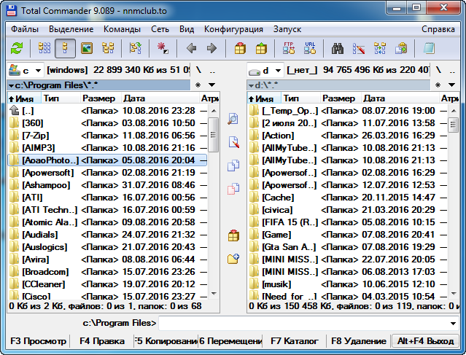Image resolution: width=466 pixels, height=355 pixels.
Task: Sort right panel by Размер column header
Action: [341, 98]
